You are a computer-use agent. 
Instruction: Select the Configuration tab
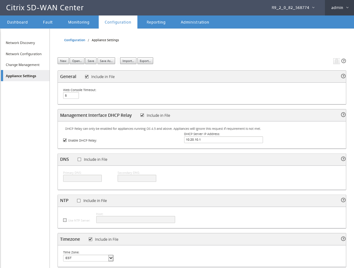point(118,22)
